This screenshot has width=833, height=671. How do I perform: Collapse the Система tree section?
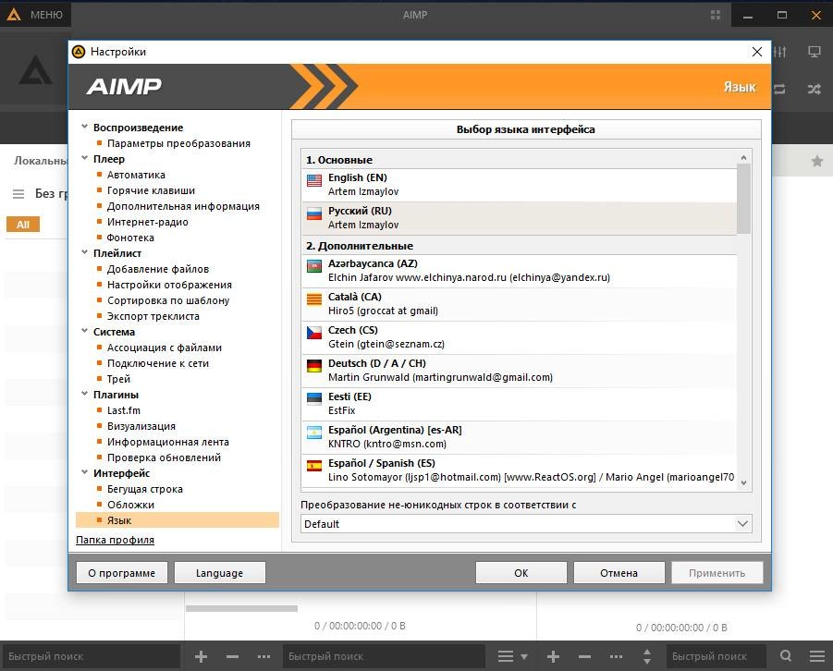click(84, 331)
